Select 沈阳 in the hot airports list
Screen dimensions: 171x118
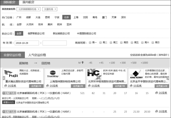tap(85, 17)
